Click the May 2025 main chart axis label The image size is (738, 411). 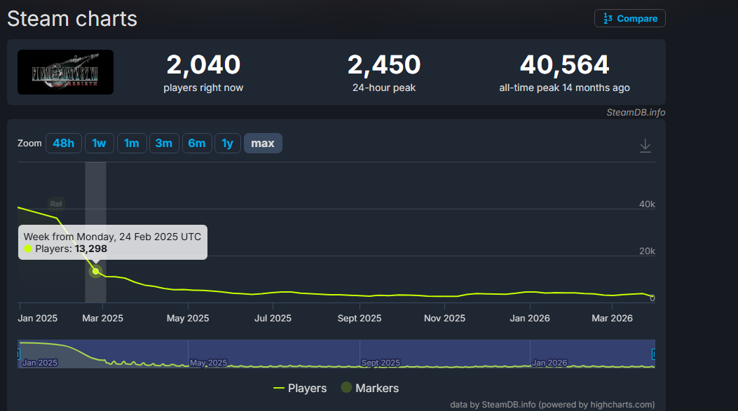pos(188,319)
